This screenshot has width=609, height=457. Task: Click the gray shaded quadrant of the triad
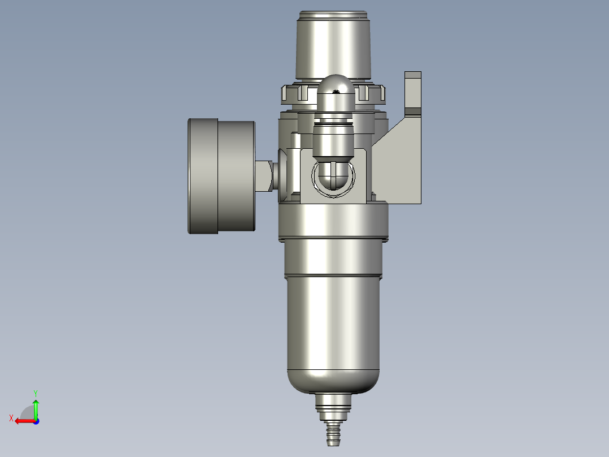point(25,412)
